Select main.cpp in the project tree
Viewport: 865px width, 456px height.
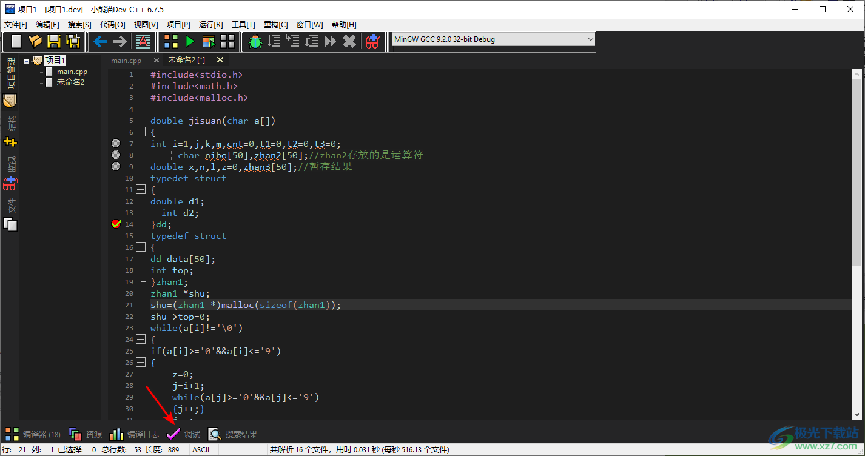(x=72, y=72)
